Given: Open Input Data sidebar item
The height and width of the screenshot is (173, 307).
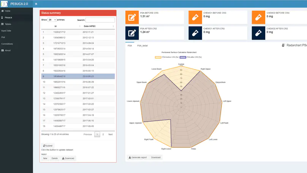Looking at the screenshot, I should click(x=16, y=31).
